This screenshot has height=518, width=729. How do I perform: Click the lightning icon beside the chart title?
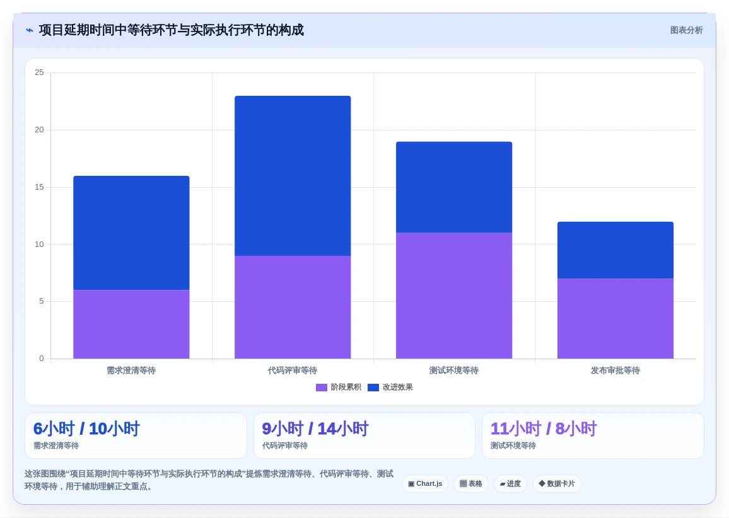click(30, 30)
